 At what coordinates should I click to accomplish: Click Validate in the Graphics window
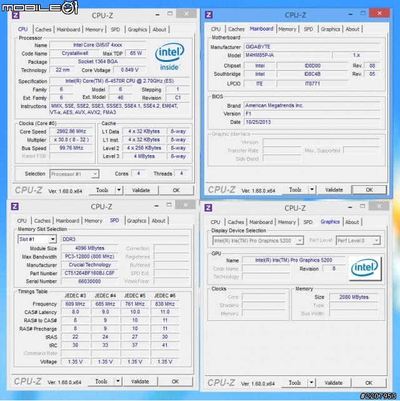pyautogui.click(x=334, y=383)
